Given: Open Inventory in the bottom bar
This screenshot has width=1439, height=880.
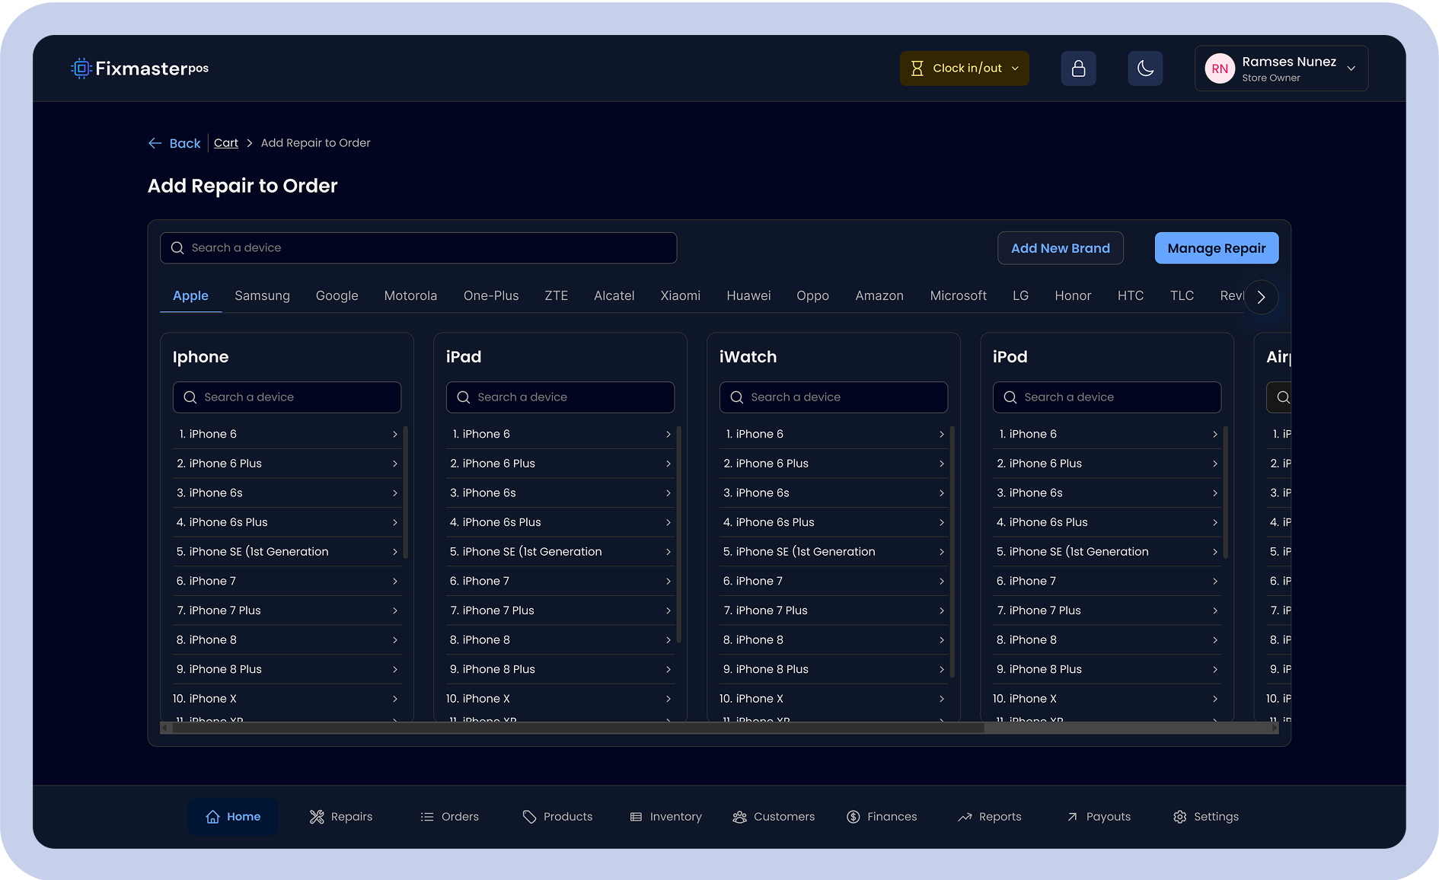Looking at the screenshot, I should [x=666, y=817].
